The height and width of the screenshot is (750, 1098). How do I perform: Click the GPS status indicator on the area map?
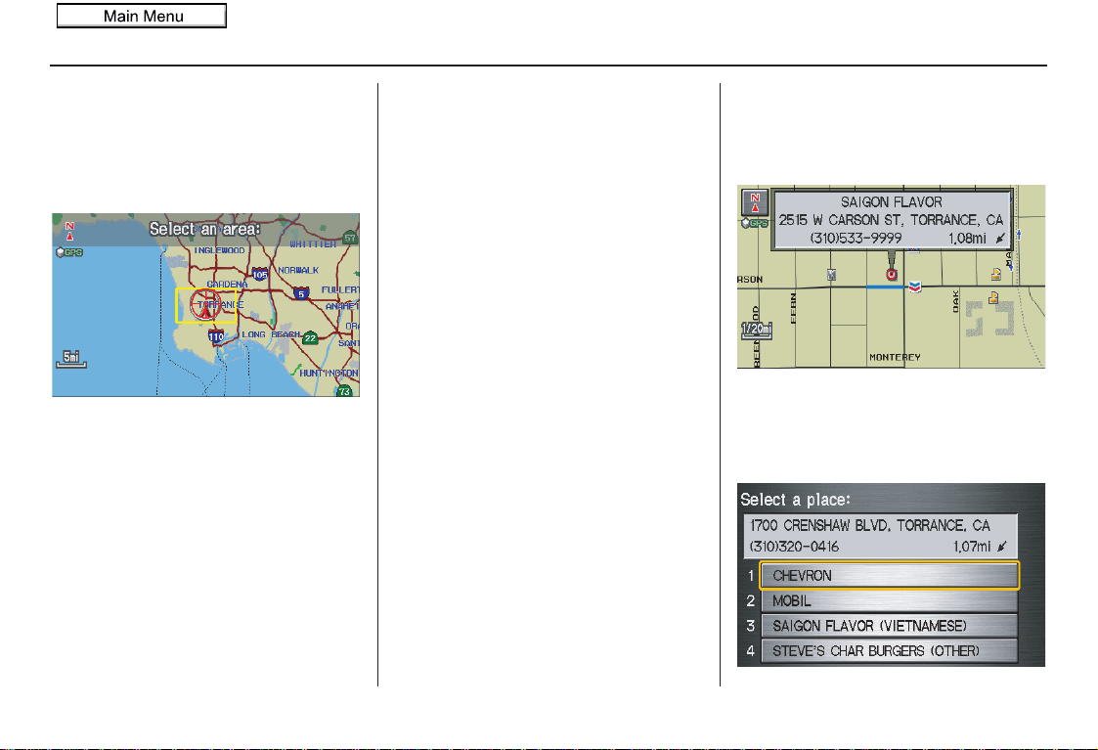tap(69, 252)
